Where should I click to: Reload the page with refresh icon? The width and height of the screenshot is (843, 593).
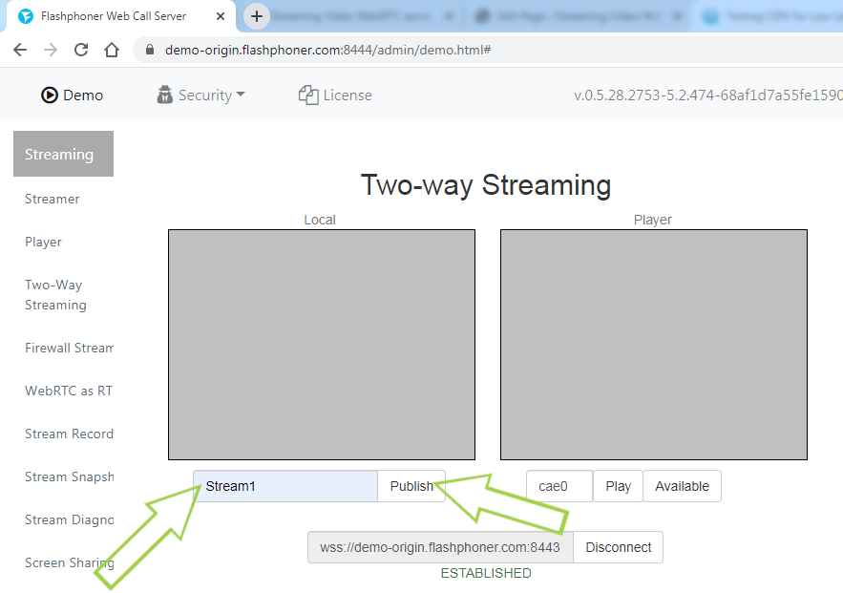[81, 50]
